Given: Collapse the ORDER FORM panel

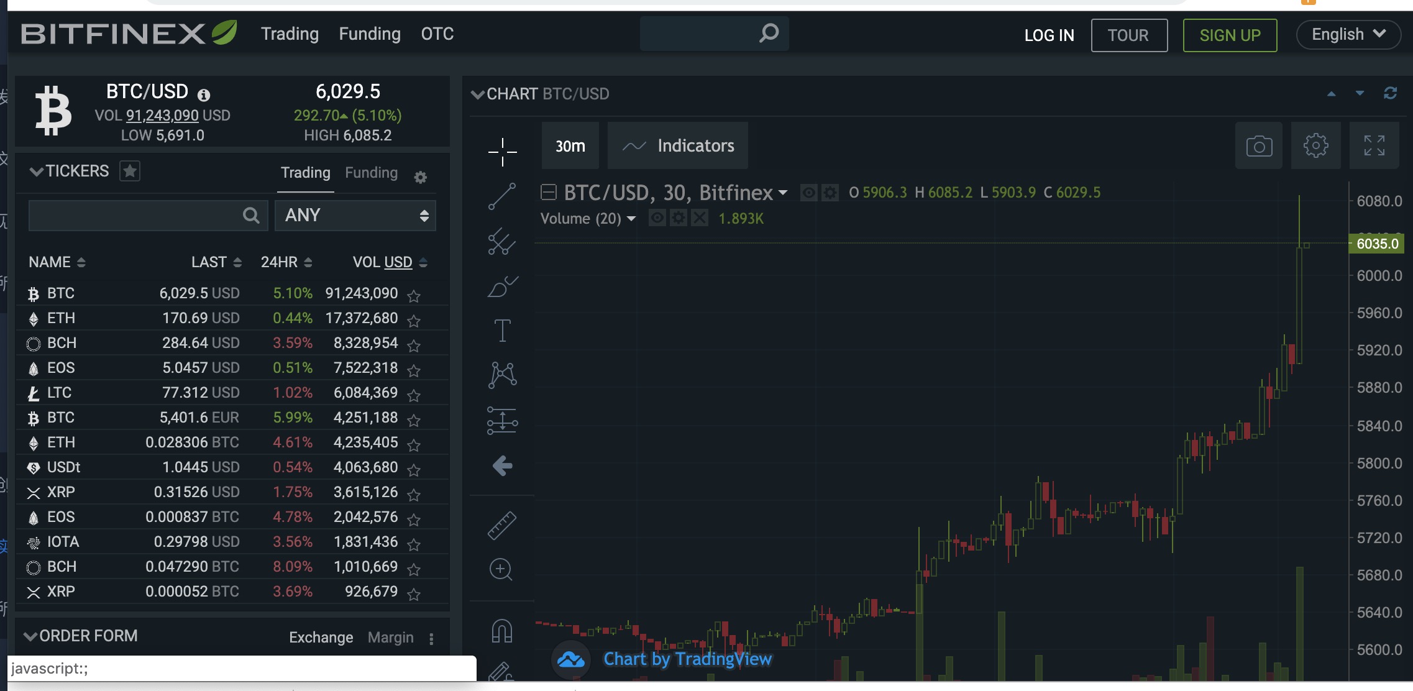Looking at the screenshot, I should click(x=30, y=636).
